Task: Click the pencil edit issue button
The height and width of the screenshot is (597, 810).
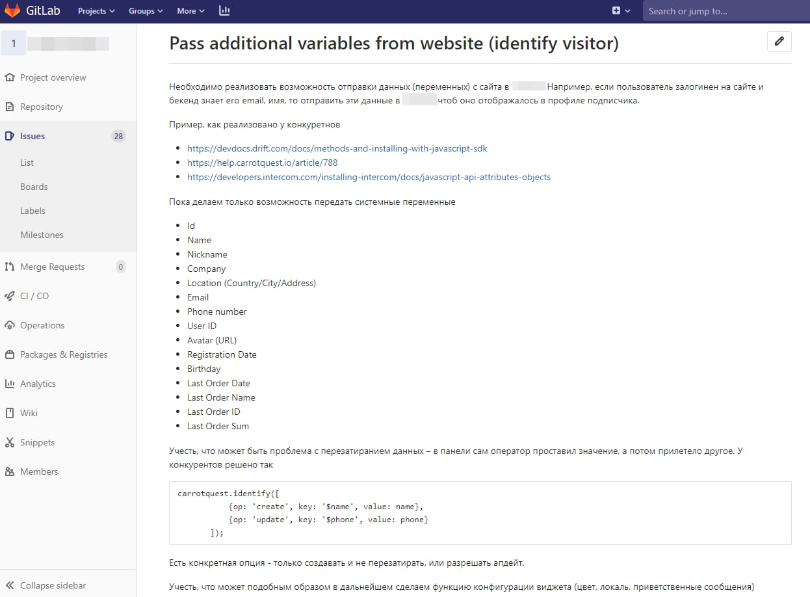Action: point(779,42)
